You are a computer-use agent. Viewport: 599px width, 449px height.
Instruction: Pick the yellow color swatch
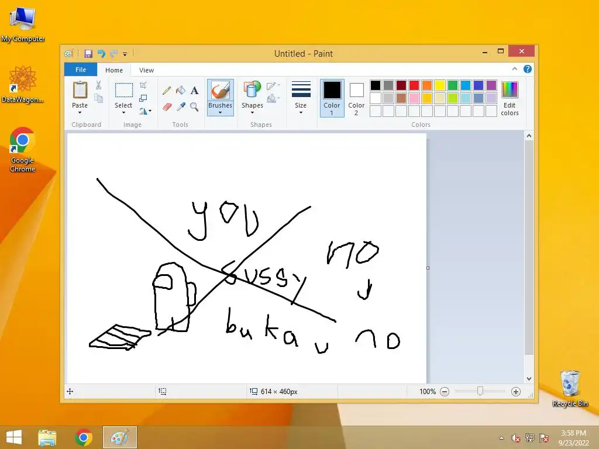[x=439, y=85]
